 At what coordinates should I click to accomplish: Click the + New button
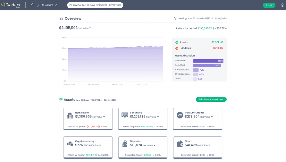(x=269, y=5)
